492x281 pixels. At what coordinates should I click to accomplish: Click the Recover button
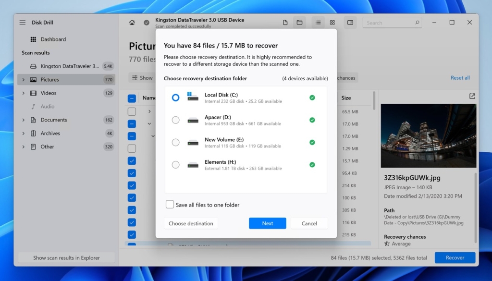tap(455, 258)
